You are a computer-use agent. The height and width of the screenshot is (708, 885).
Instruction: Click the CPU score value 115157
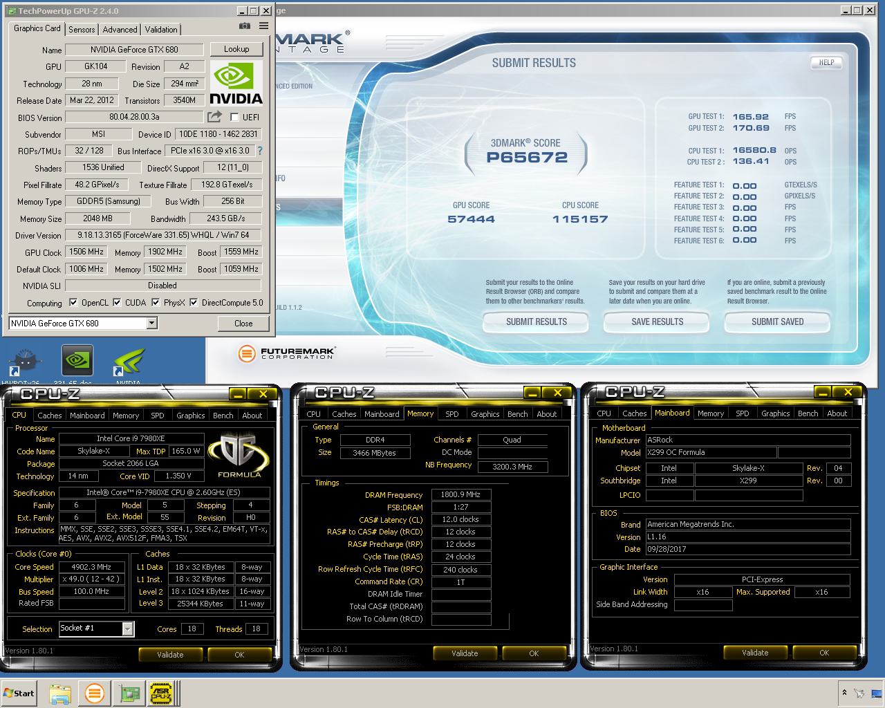(580, 219)
